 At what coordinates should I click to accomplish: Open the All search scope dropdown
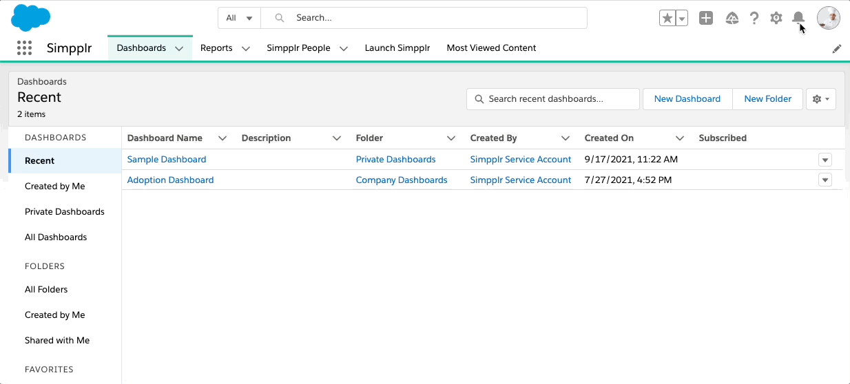[239, 18]
